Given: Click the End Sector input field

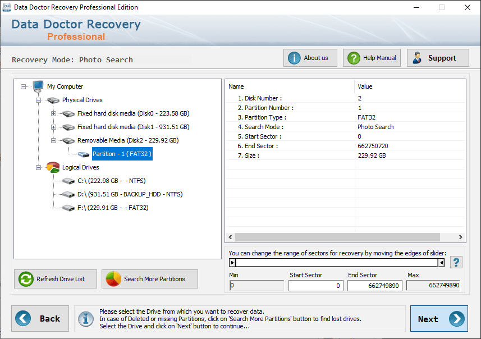Looking at the screenshot, I should click(374, 286).
